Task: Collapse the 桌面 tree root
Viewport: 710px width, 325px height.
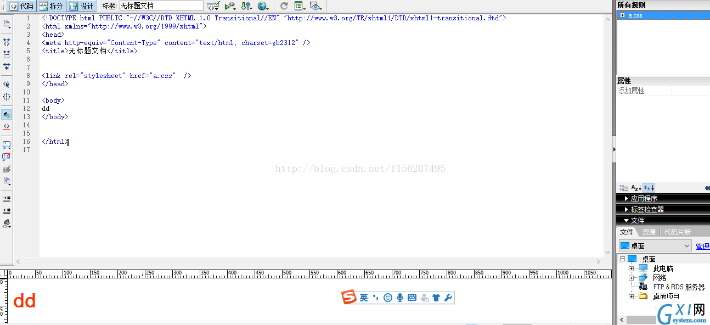Action: (622, 259)
